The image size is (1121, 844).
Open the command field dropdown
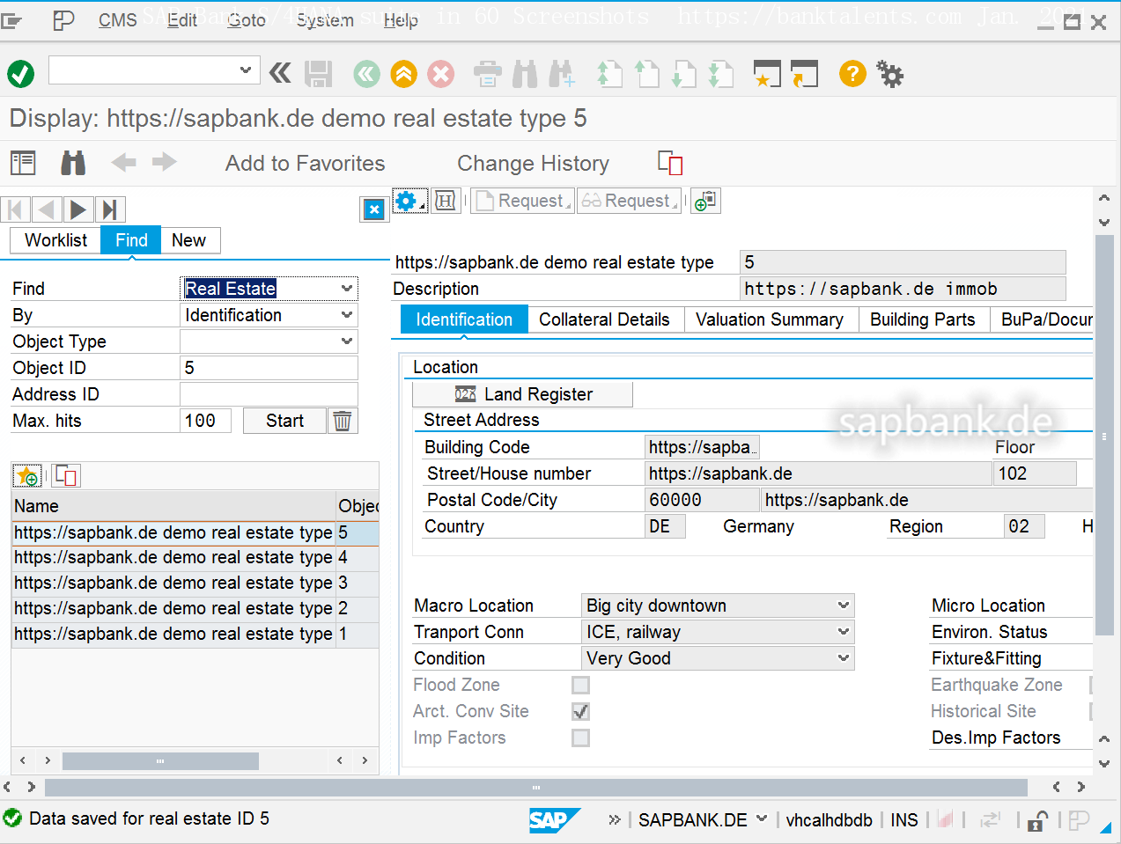click(246, 70)
